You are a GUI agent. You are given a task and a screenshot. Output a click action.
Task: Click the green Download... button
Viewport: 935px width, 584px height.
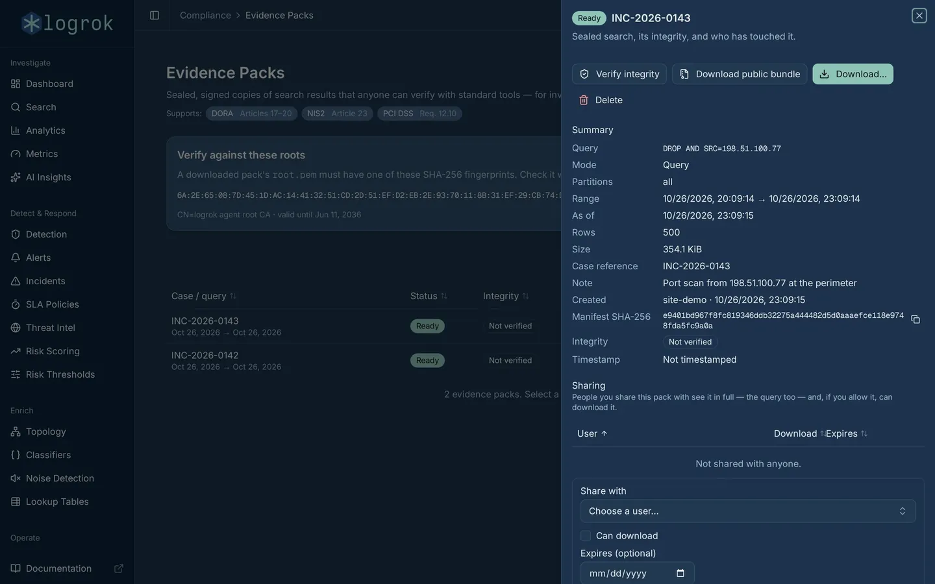click(853, 74)
